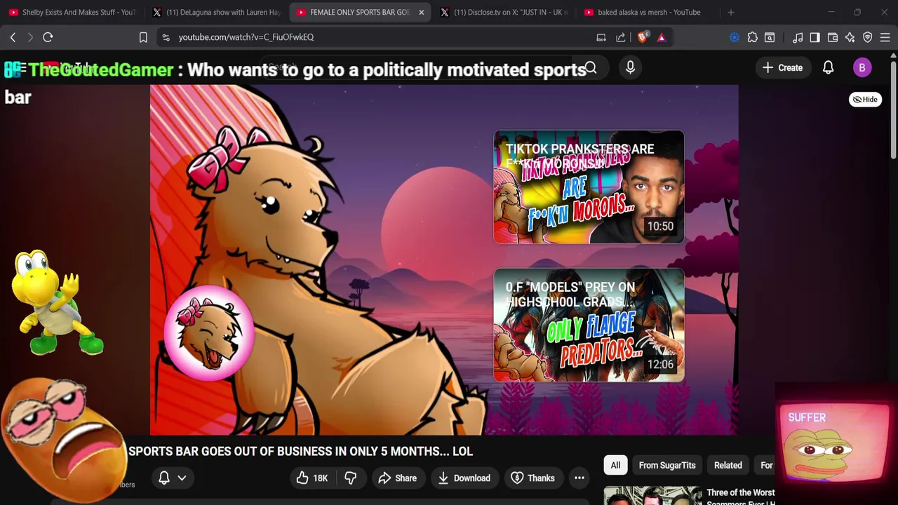Bookmark this page with the bookmark icon
The image size is (898, 505).
click(143, 37)
